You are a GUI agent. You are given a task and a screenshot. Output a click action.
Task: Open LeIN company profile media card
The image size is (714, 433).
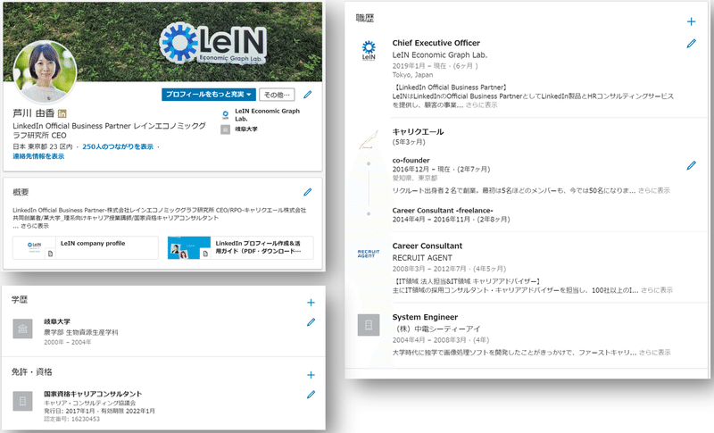pos(86,247)
